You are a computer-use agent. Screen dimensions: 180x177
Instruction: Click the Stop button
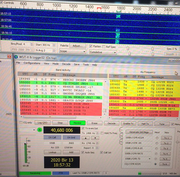[x=60, y=123]
